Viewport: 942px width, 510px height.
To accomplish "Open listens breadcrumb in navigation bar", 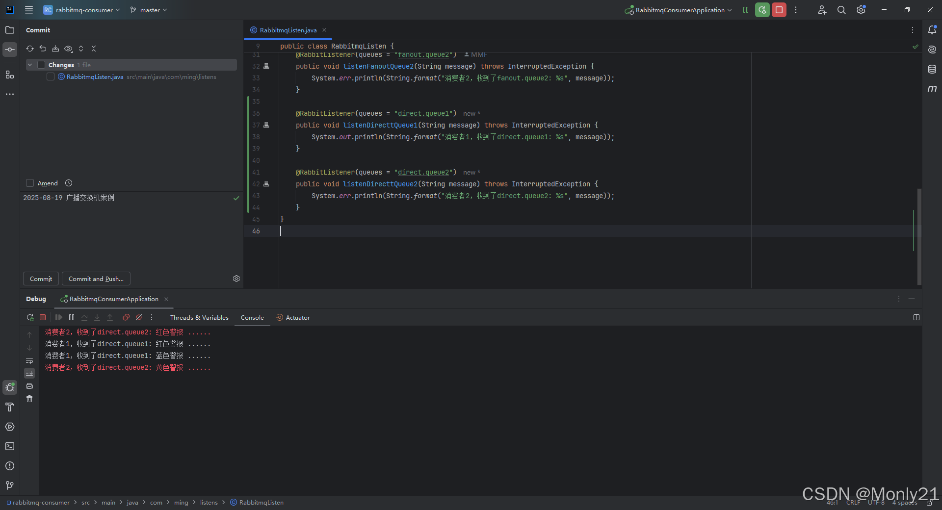I will click(x=209, y=502).
